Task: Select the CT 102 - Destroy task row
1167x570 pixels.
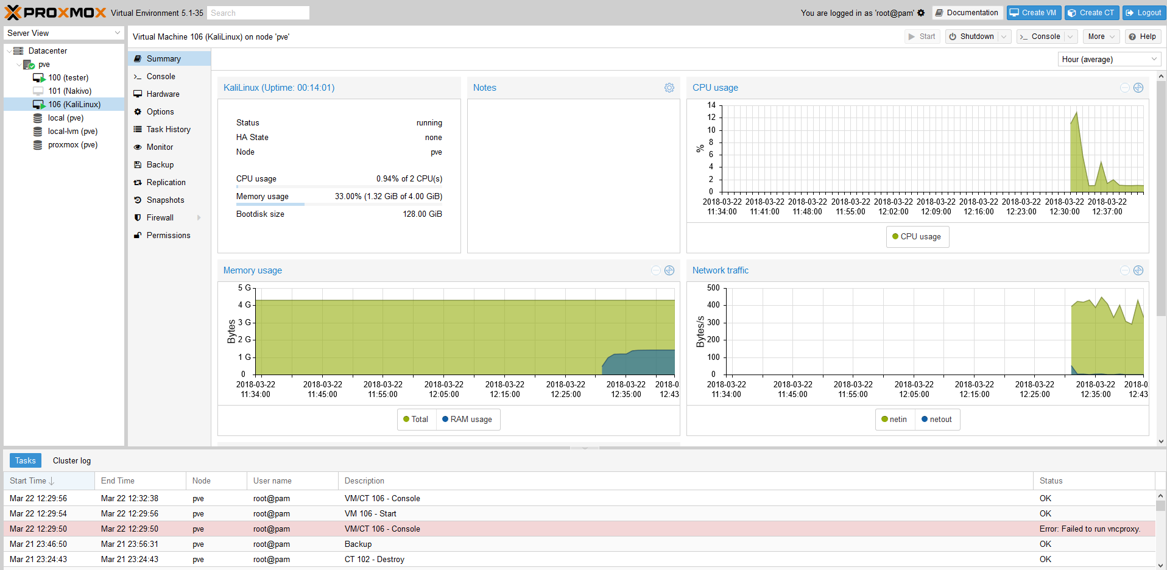Action: pyautogui.click(x=579, y=559)
